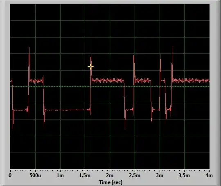This screenshot has height=186, width=221.
Task: Click the downward spike just after 0
Action: coord(13,120)
